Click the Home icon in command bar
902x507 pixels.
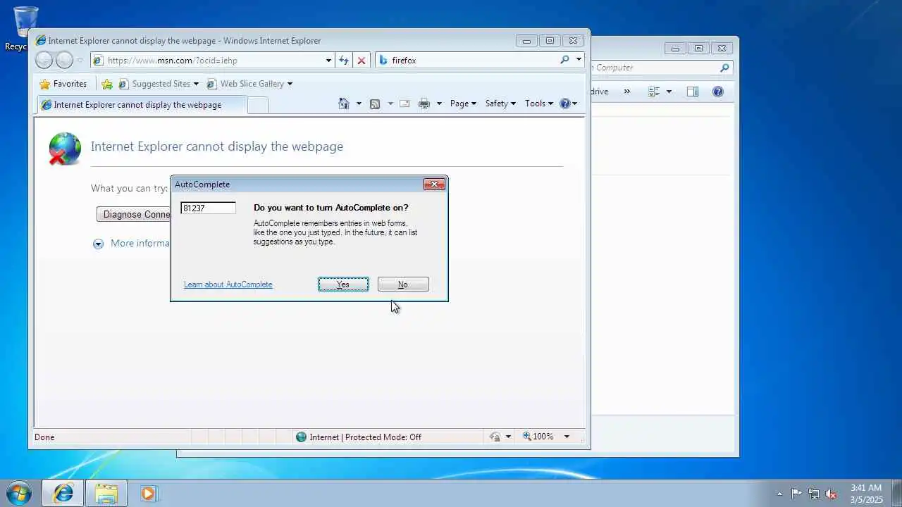click(344, 104)
